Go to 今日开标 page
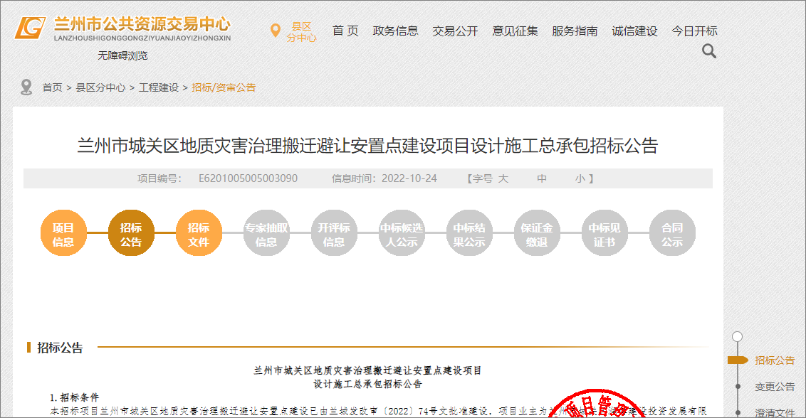Screen dimensions: 806x418 click(x=694, y=31)
